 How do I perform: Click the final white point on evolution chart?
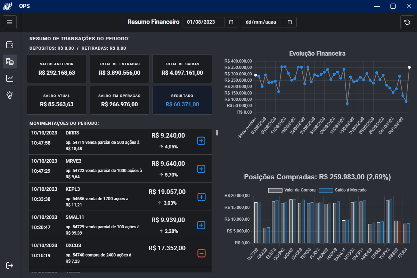(409, 67)
